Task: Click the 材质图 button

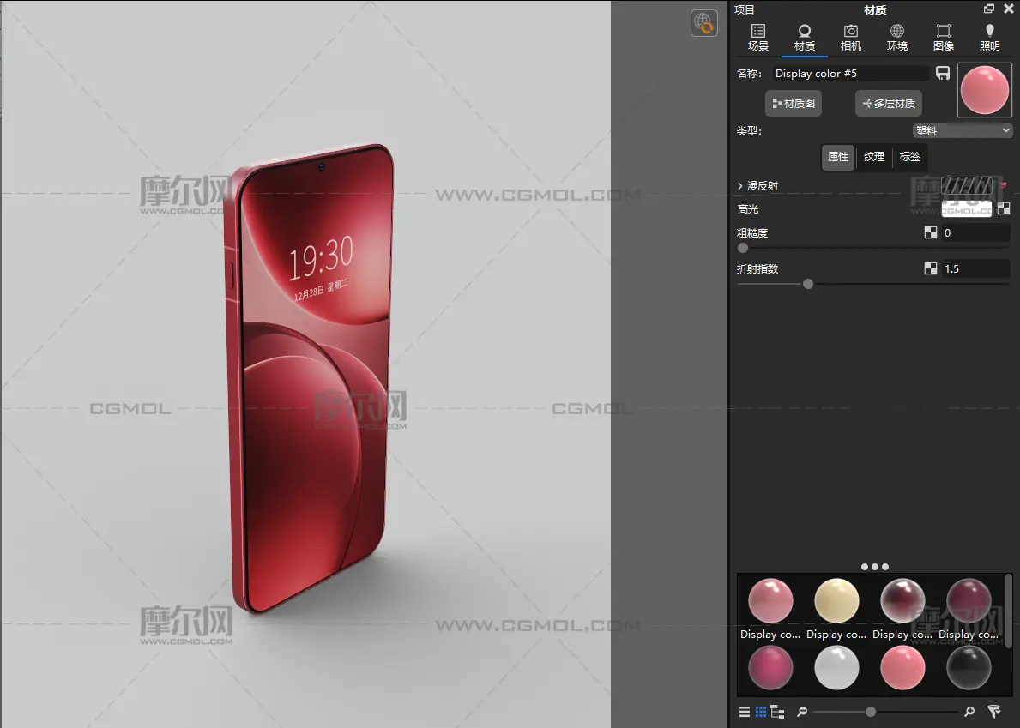Action: (794, 104)
